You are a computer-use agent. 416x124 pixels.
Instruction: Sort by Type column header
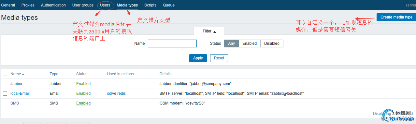click(x=54, y=74)
